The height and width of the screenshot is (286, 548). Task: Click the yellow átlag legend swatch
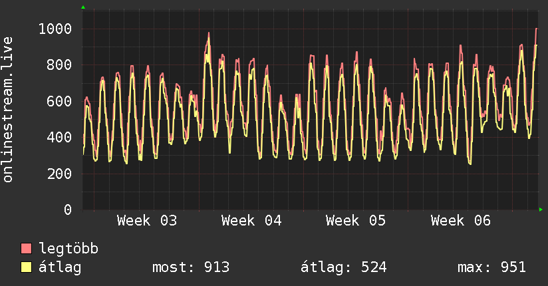[x=27, y=267]
